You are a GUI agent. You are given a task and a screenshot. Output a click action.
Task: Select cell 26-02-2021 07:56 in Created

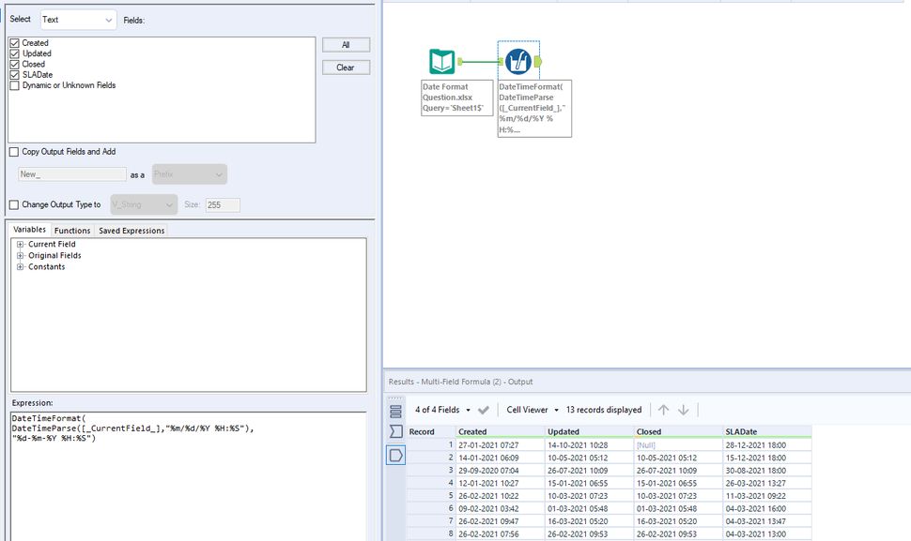point(501,534)
